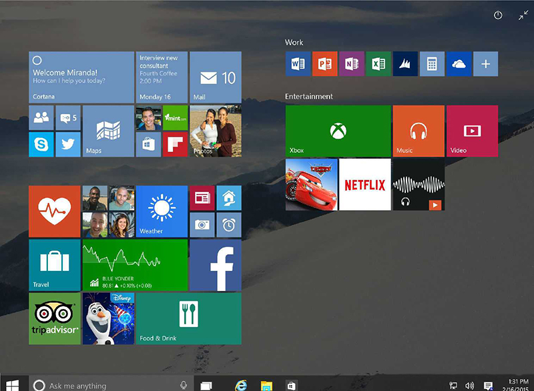Image resolution: width=534 pixels, height=391 pixels.
Task: Open the Alarms clock tile
Action: 229,225
